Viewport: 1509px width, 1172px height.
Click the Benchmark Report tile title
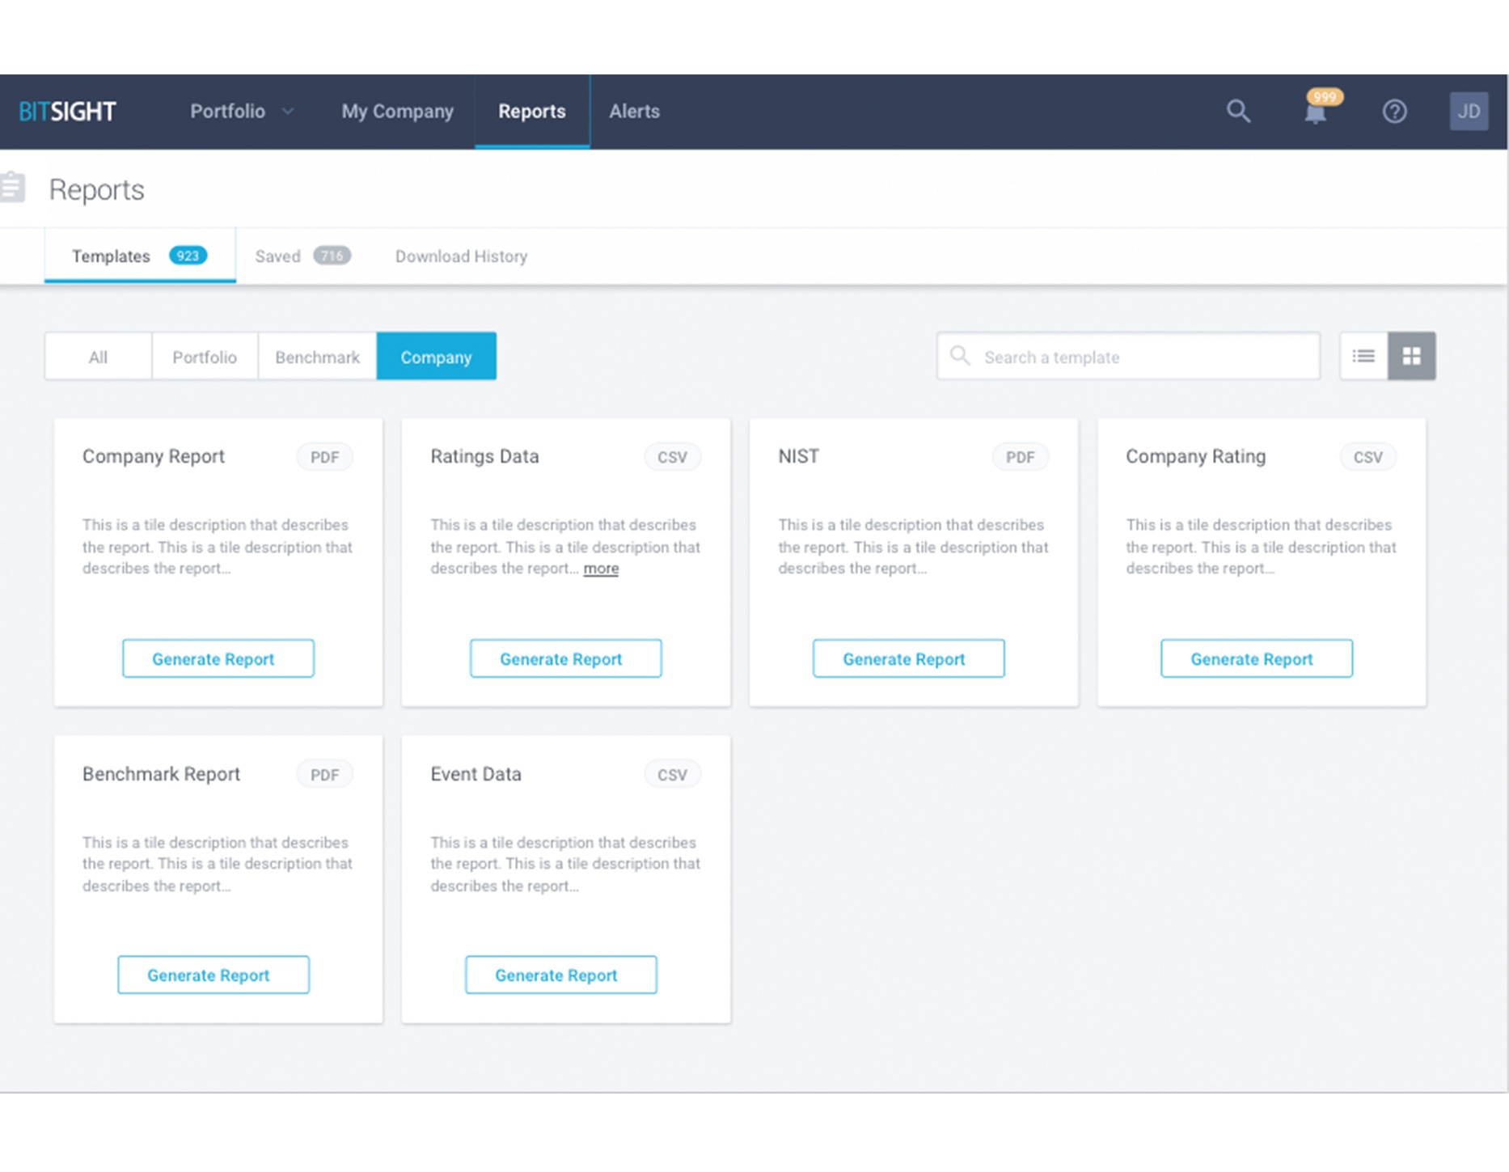point(161,774)
